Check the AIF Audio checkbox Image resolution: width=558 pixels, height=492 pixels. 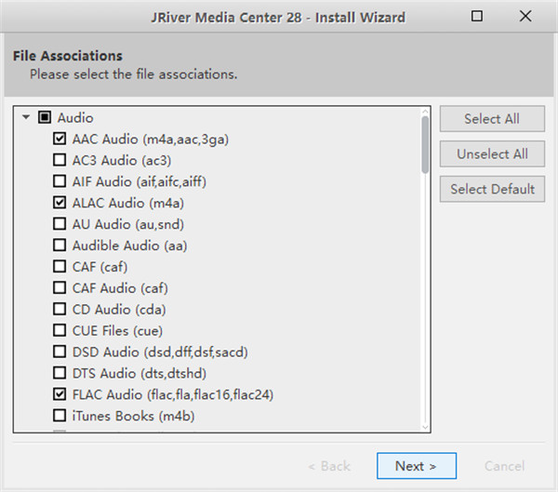coord(60,181)
